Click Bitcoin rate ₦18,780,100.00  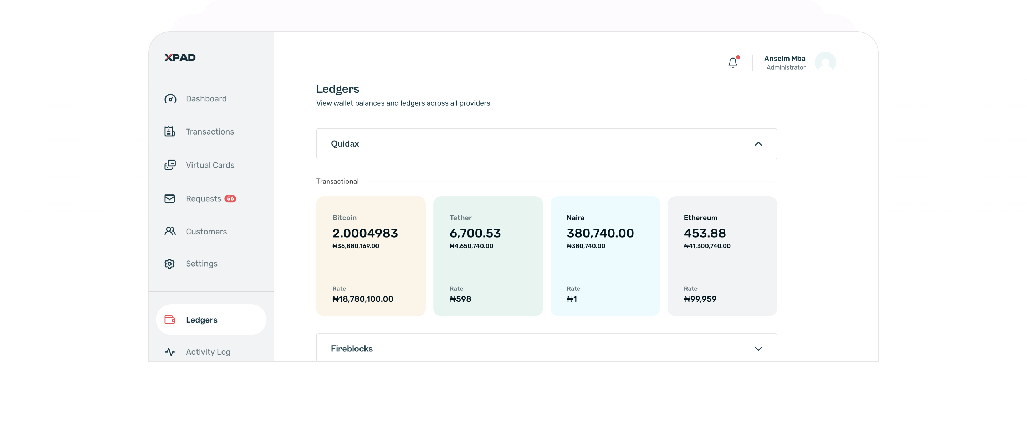pos(363,299)
